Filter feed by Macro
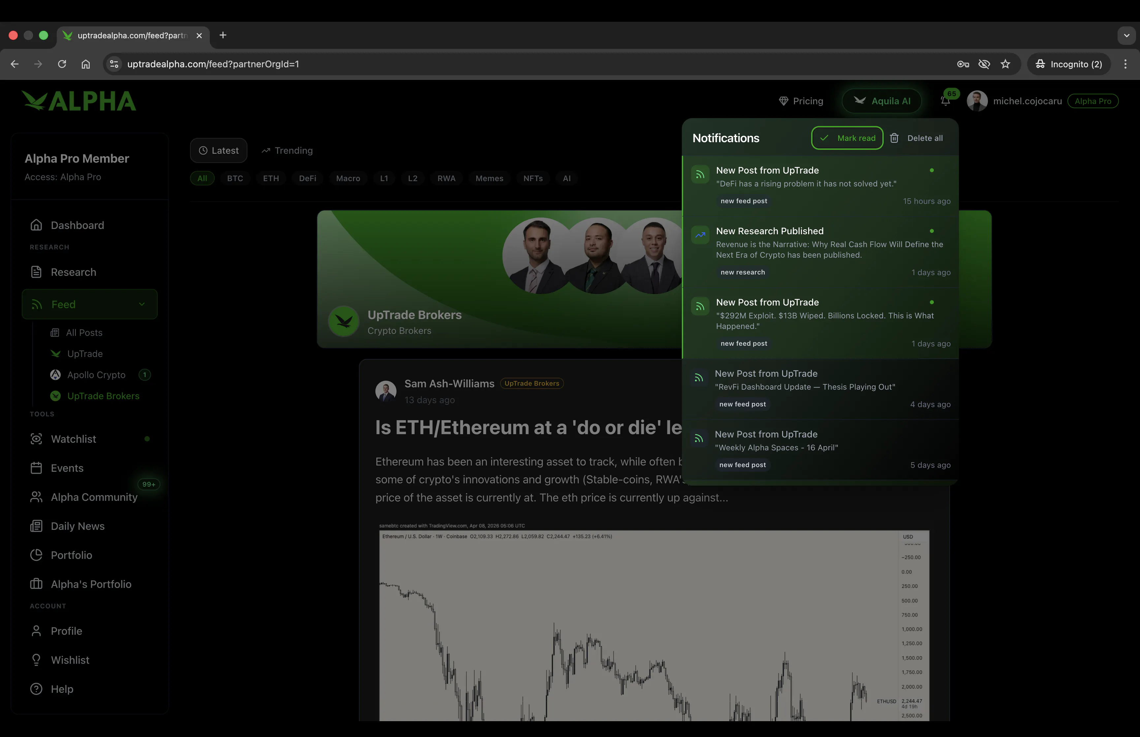1140x737 pixels. click(348, 178)
